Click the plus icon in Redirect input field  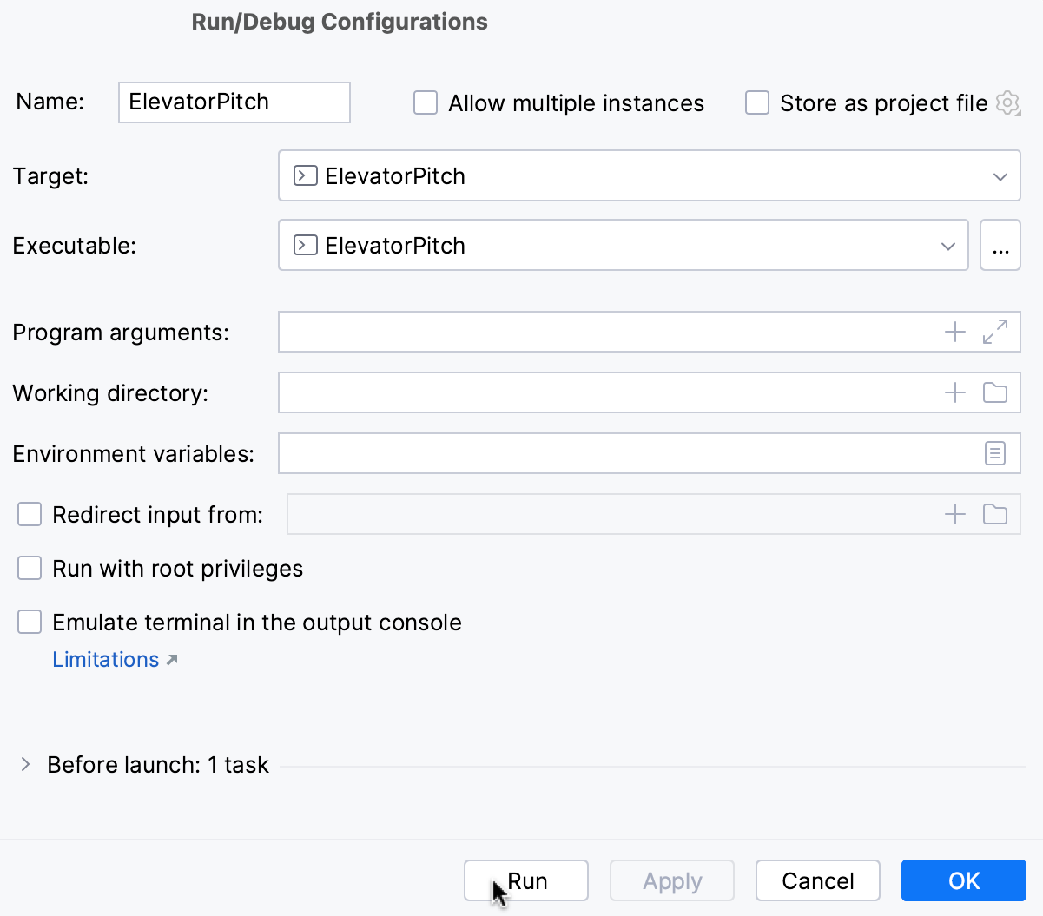[x=955, y=514]
